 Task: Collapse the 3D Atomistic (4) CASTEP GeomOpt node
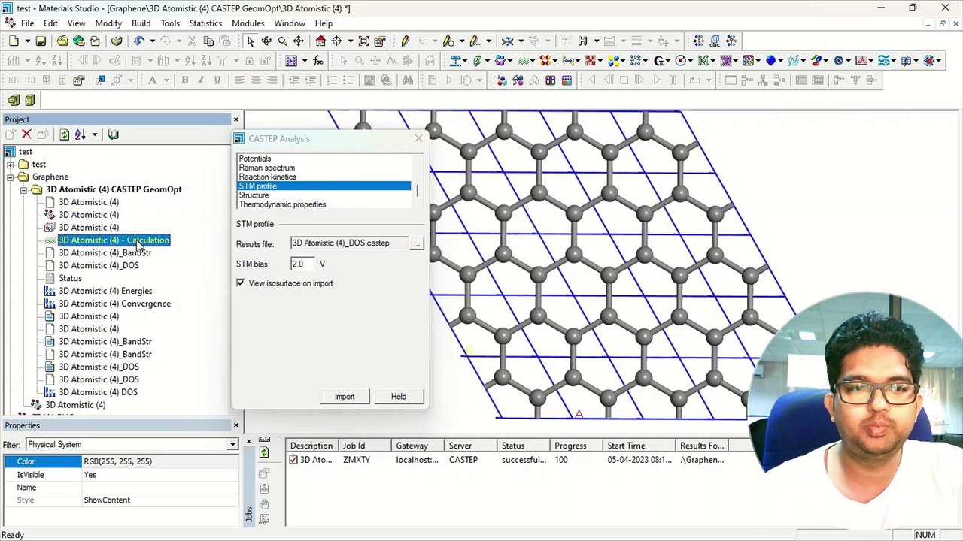pos(23,190)
